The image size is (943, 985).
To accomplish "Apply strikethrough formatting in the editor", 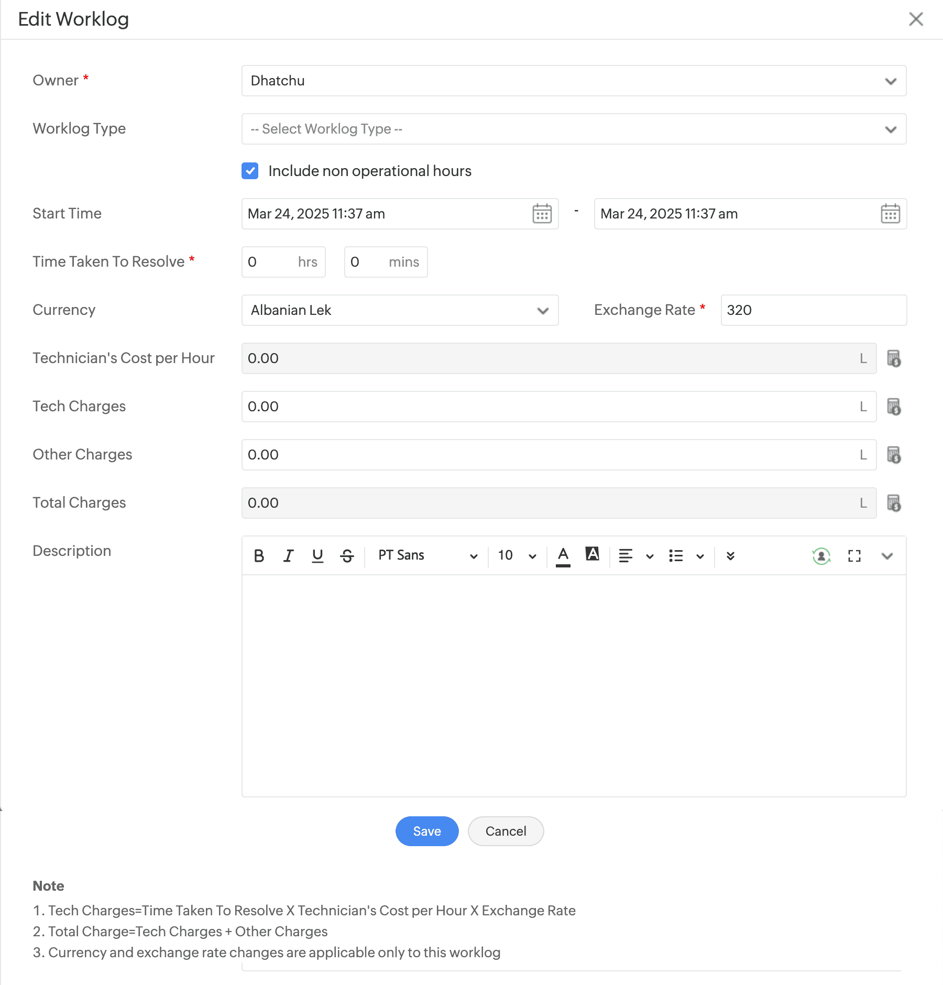I will pos(347,555).
